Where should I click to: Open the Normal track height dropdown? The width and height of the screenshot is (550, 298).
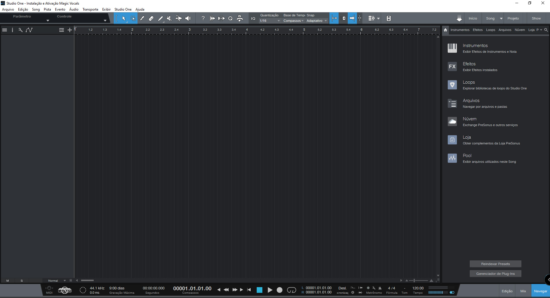57,281
